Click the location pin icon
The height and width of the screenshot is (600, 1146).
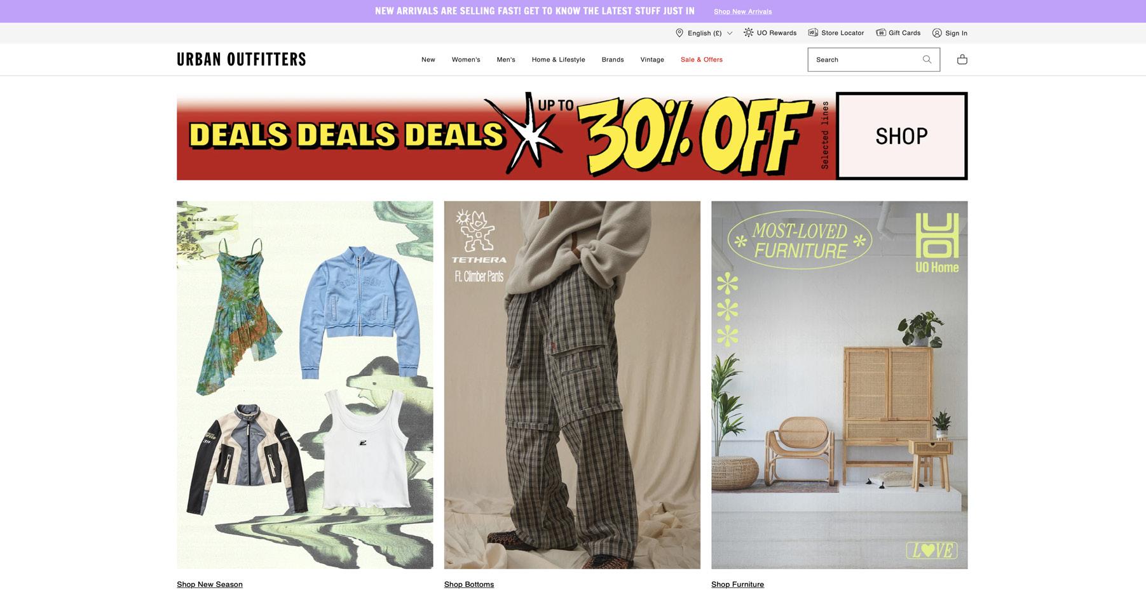679,33
